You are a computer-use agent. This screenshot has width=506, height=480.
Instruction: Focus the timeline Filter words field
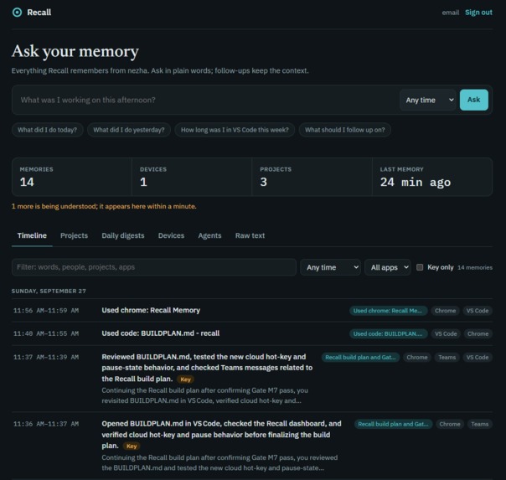click(x=154, y=267)
